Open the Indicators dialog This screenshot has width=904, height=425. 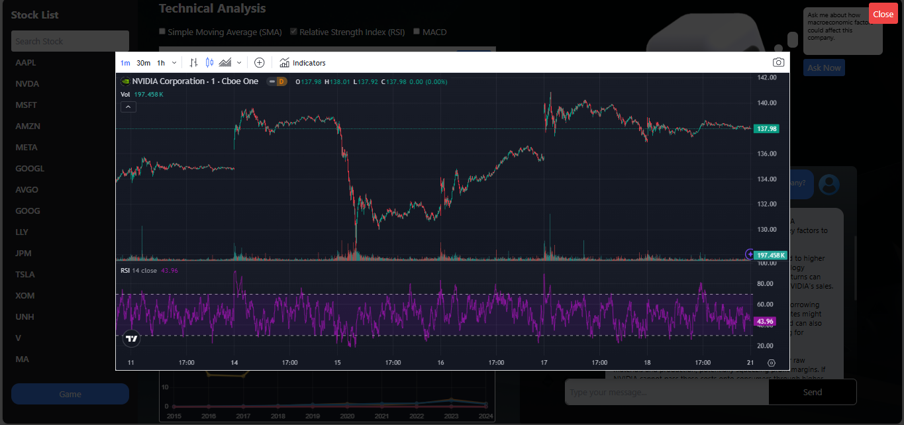coord(303,63)
